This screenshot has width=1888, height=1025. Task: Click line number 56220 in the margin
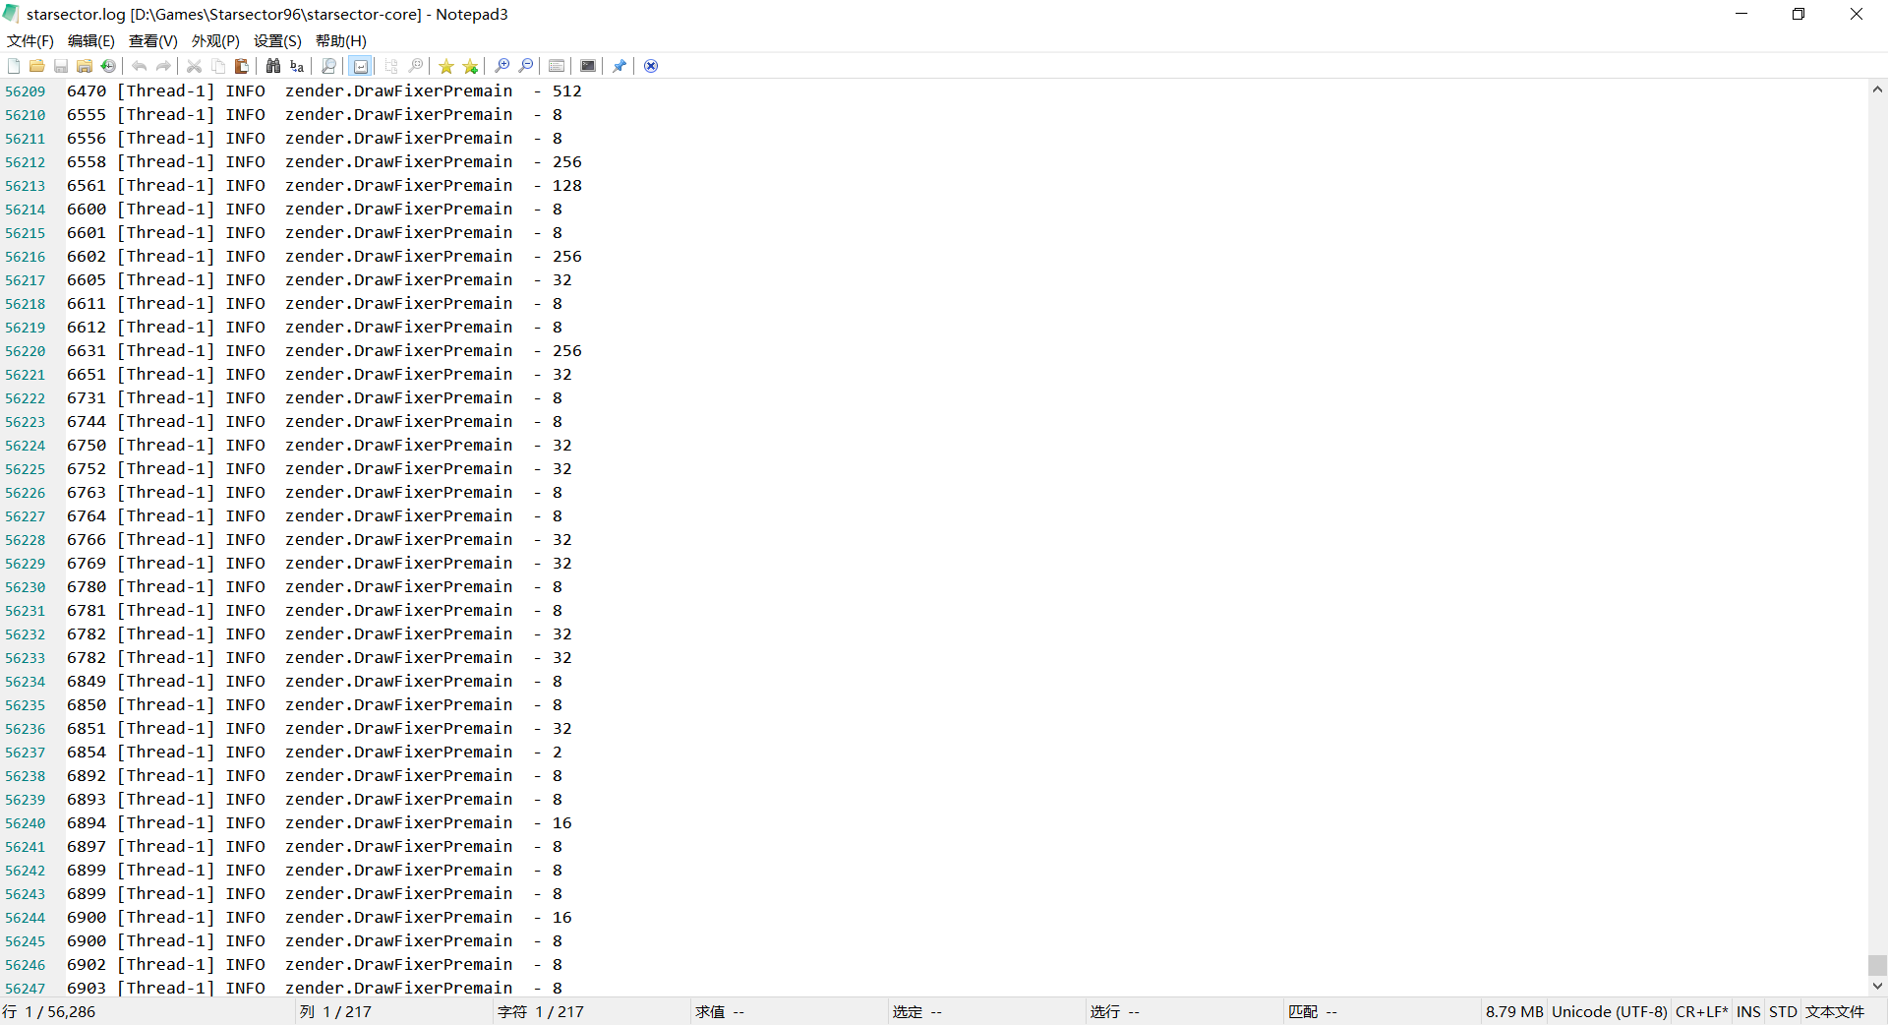pyautogui.click(x=26, y=351)
